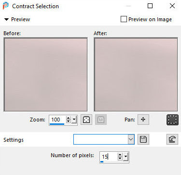Decrease Zoom value with down arrow
The height and width of the screenshot is (175, 181).
[x=69, y=121]
